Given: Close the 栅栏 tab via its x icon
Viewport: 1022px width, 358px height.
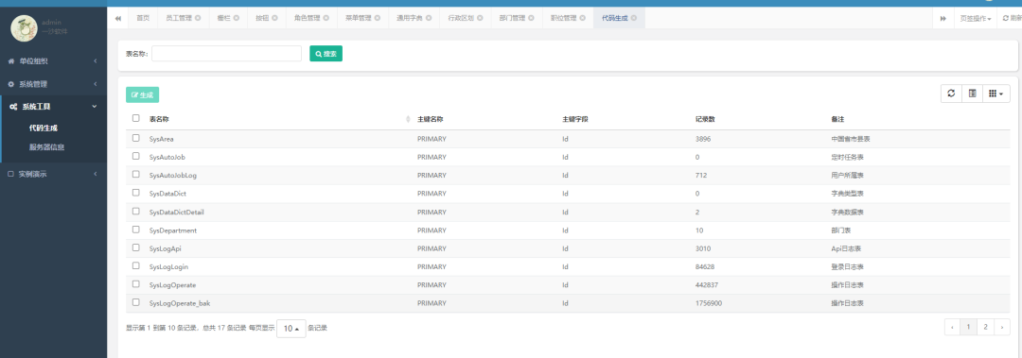Looking at the screenshot, I should [x=236, y=18].
